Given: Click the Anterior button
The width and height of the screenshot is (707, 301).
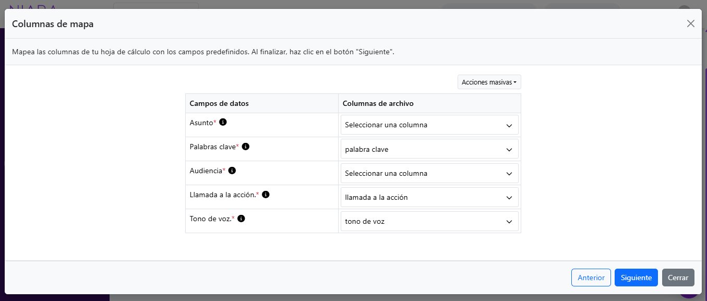Looking at the screenshot, I should pyautogui.click(x=591, y=277).
